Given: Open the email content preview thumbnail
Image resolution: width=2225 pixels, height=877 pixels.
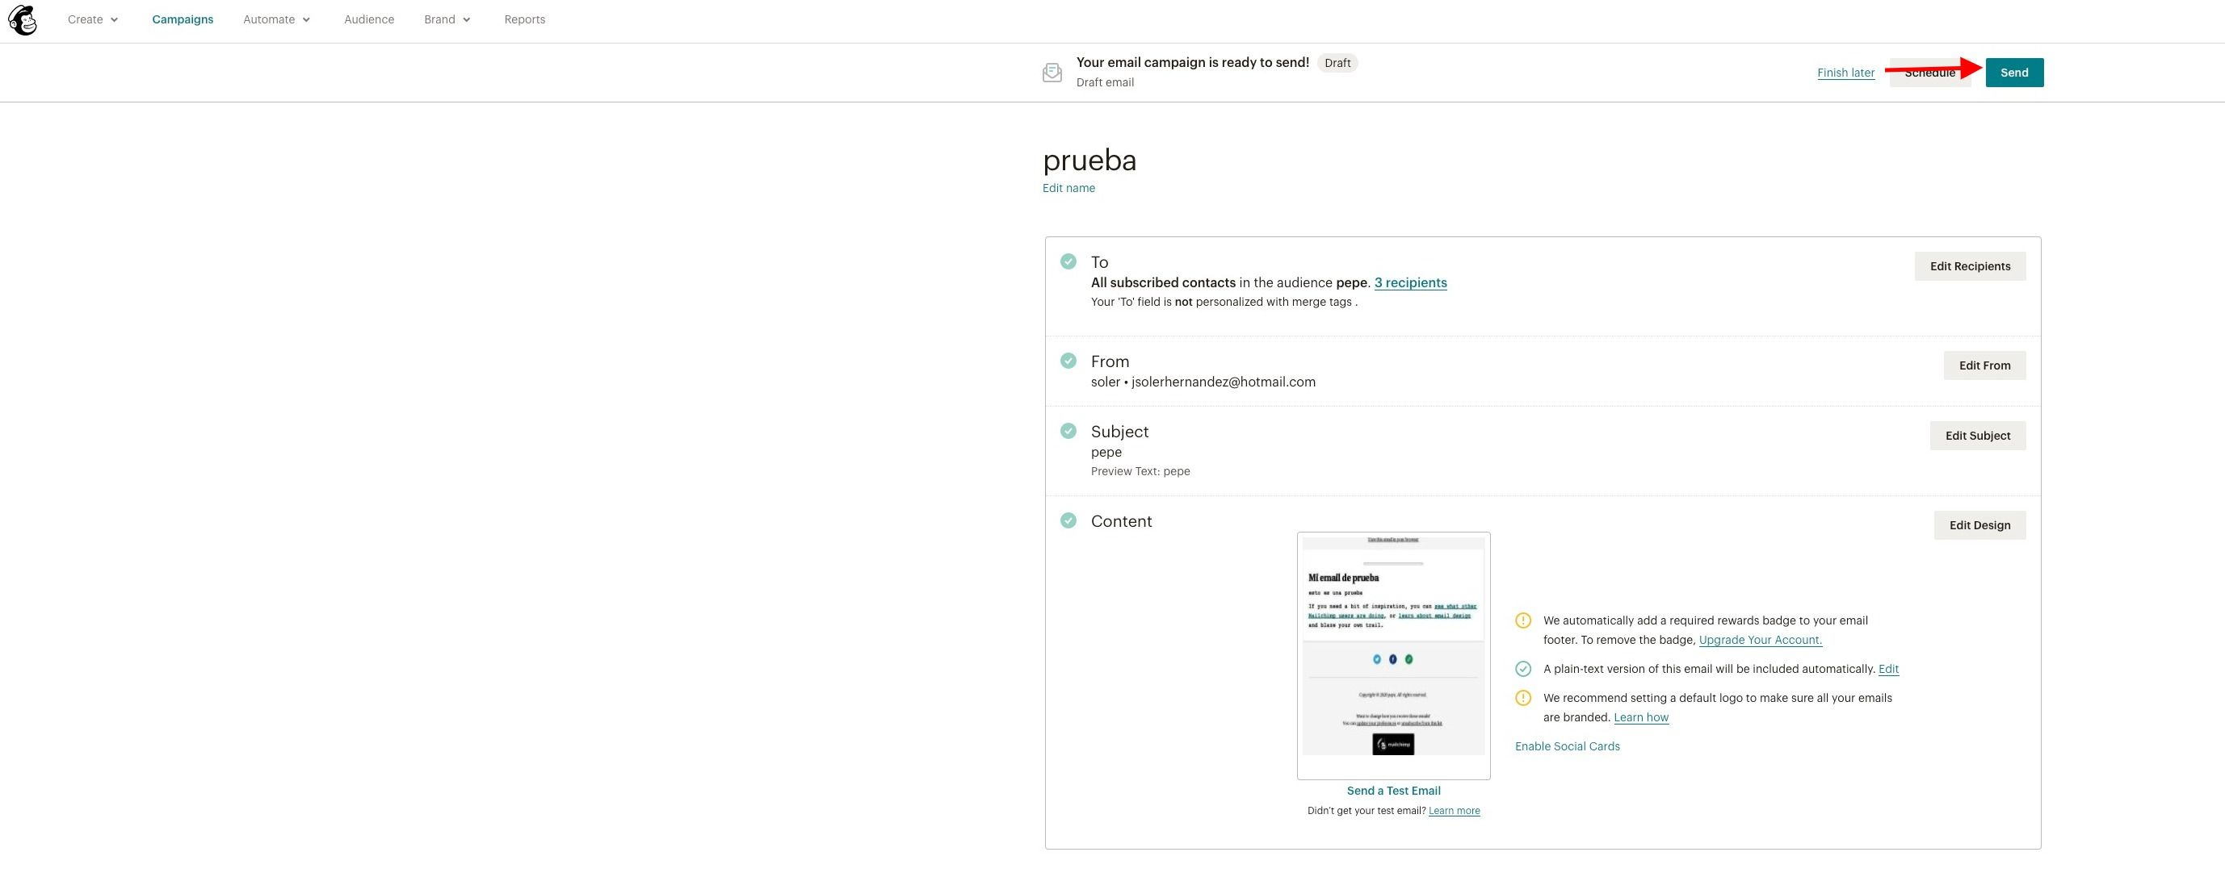Looking at the screenshot, I should point(1393,655).
